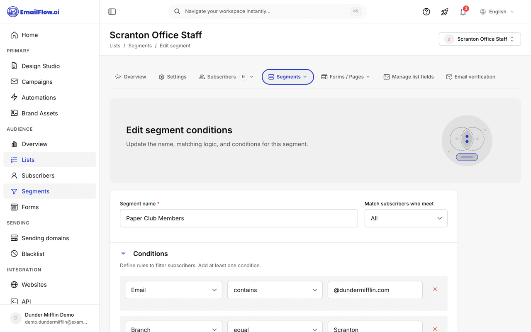Open Home in the sidebar
This screenshot has height=332, width=531.
pyautogui.click(x=49, y=35)
